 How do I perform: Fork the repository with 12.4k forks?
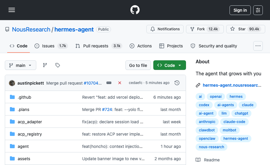pos(205,29)
